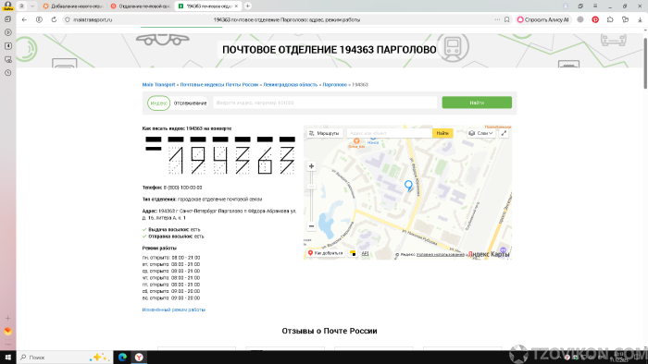The height and width of the screenshot is (364, 648).
Task: Open map Условия использования link
Action: pyautogui.click(x=441, y=255)
